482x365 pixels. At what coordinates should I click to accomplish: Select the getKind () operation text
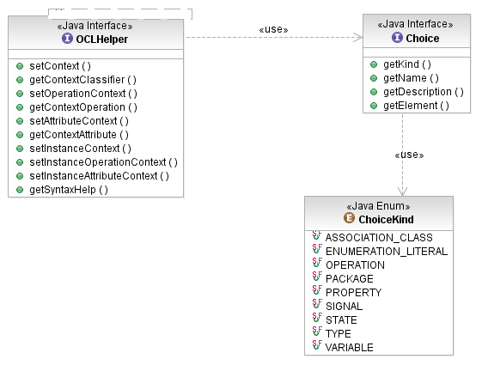(407, 64)
